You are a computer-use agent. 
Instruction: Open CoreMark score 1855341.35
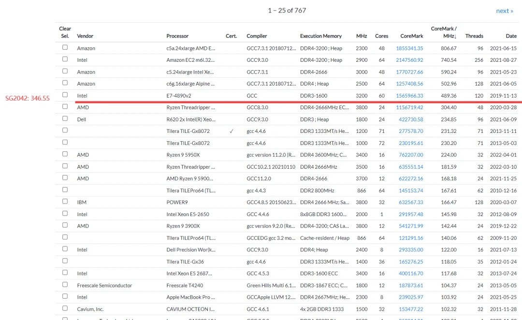[409, 48]
